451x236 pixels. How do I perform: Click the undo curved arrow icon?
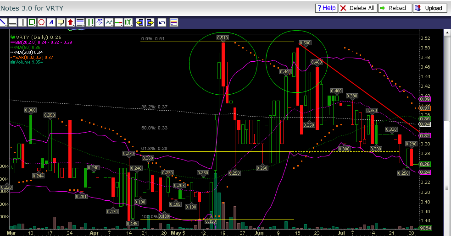[162, 22]
